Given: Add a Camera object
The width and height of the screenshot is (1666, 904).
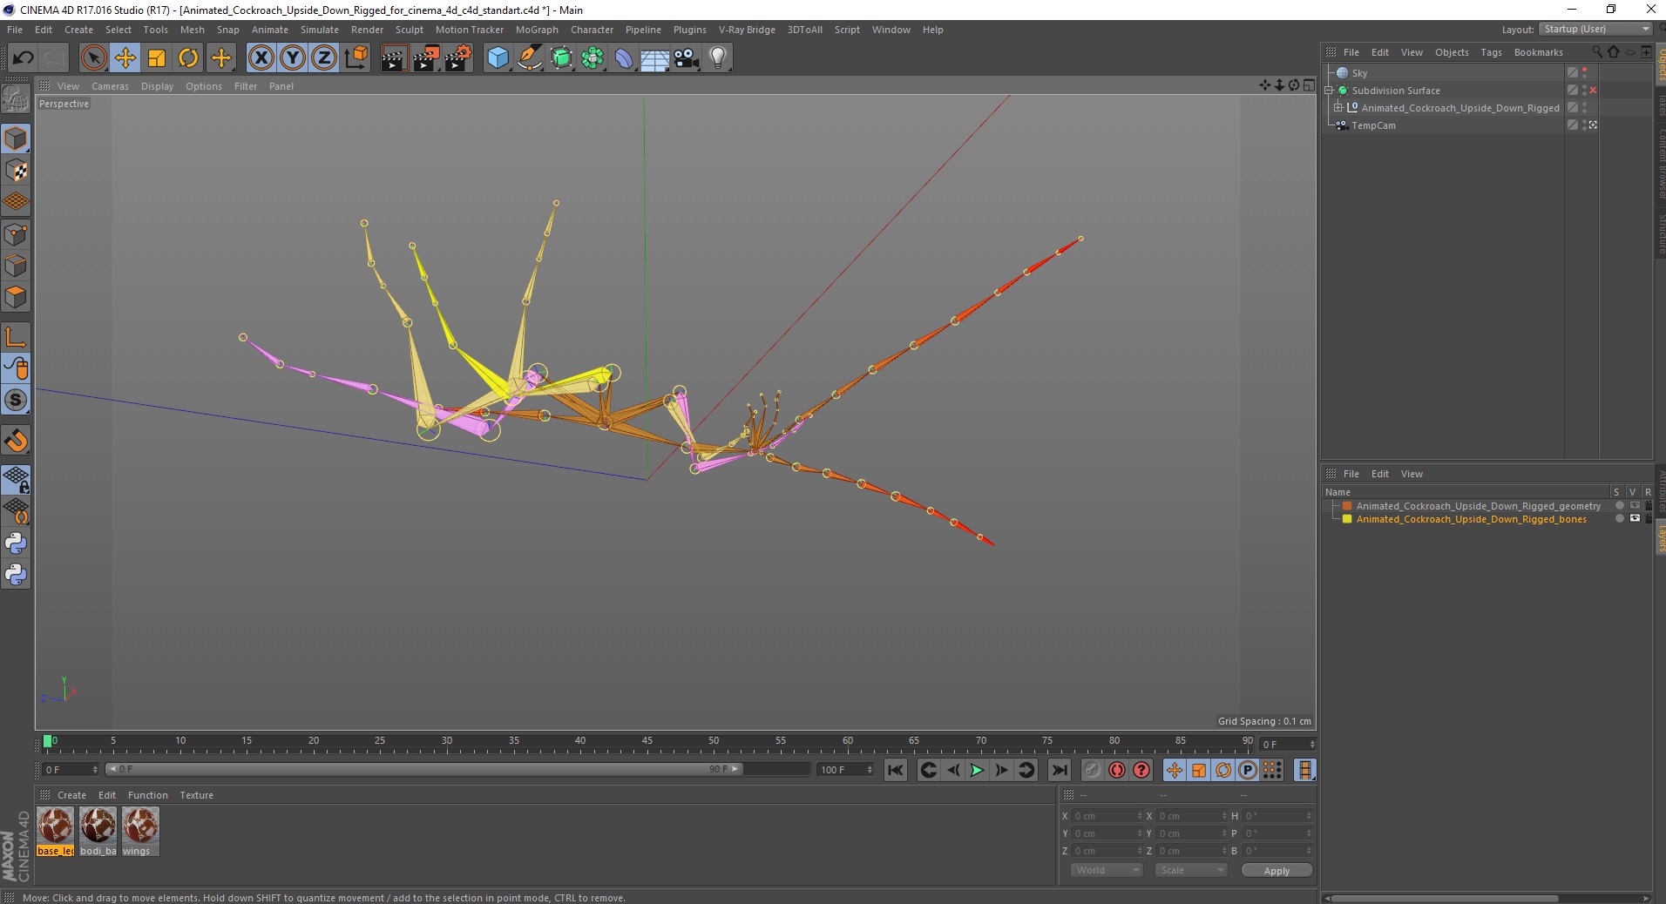Looking at the screenshot, I should (x=687, y=58).
